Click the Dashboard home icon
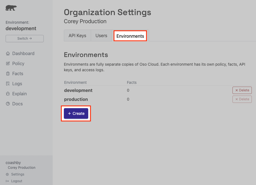The width and height of the screenshot is (256, 185). point(8,53)
